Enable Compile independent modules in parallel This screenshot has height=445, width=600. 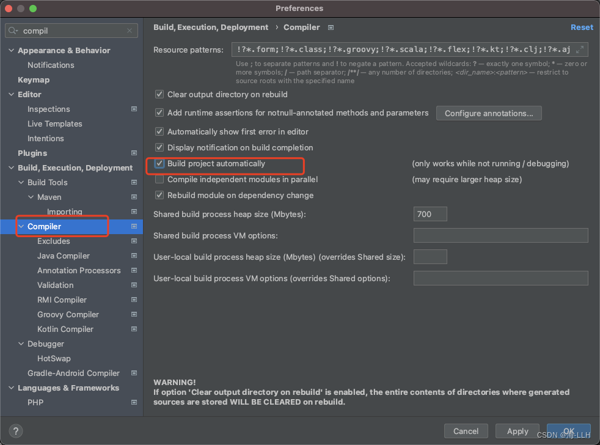(159, 179)
